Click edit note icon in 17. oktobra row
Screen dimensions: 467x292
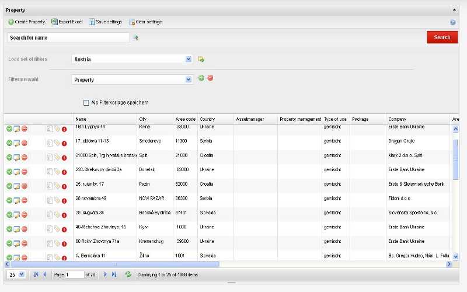(x=17, y=143)
